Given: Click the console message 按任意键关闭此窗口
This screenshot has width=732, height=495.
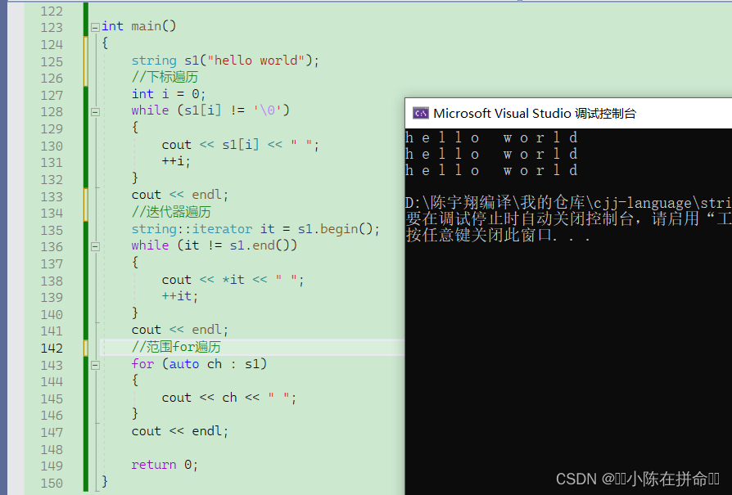Looking at the screenshot, I should point(498,235).
